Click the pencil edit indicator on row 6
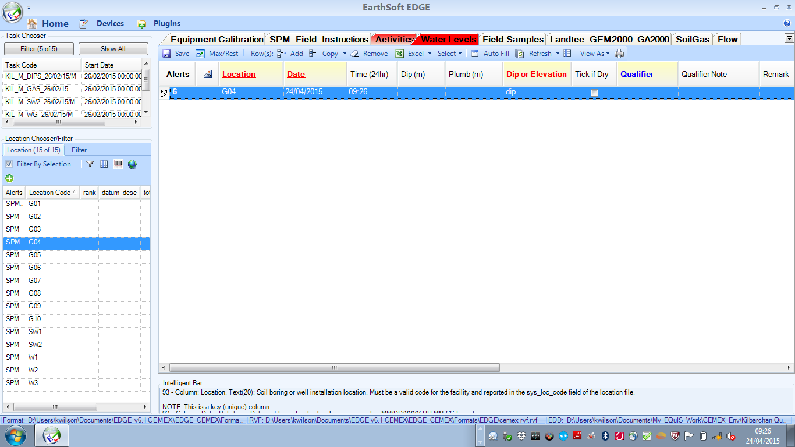Screen dimensions: 795x447 click(x=164, y=92)
